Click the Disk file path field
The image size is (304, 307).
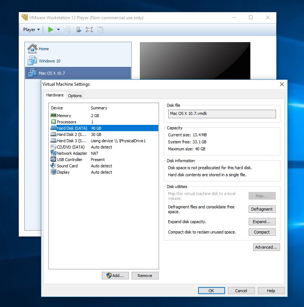click(x=222, y=114)
